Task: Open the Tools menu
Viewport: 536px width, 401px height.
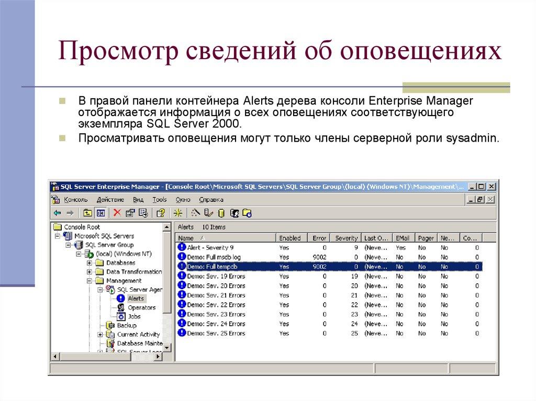Action: [x=159, y=200]
